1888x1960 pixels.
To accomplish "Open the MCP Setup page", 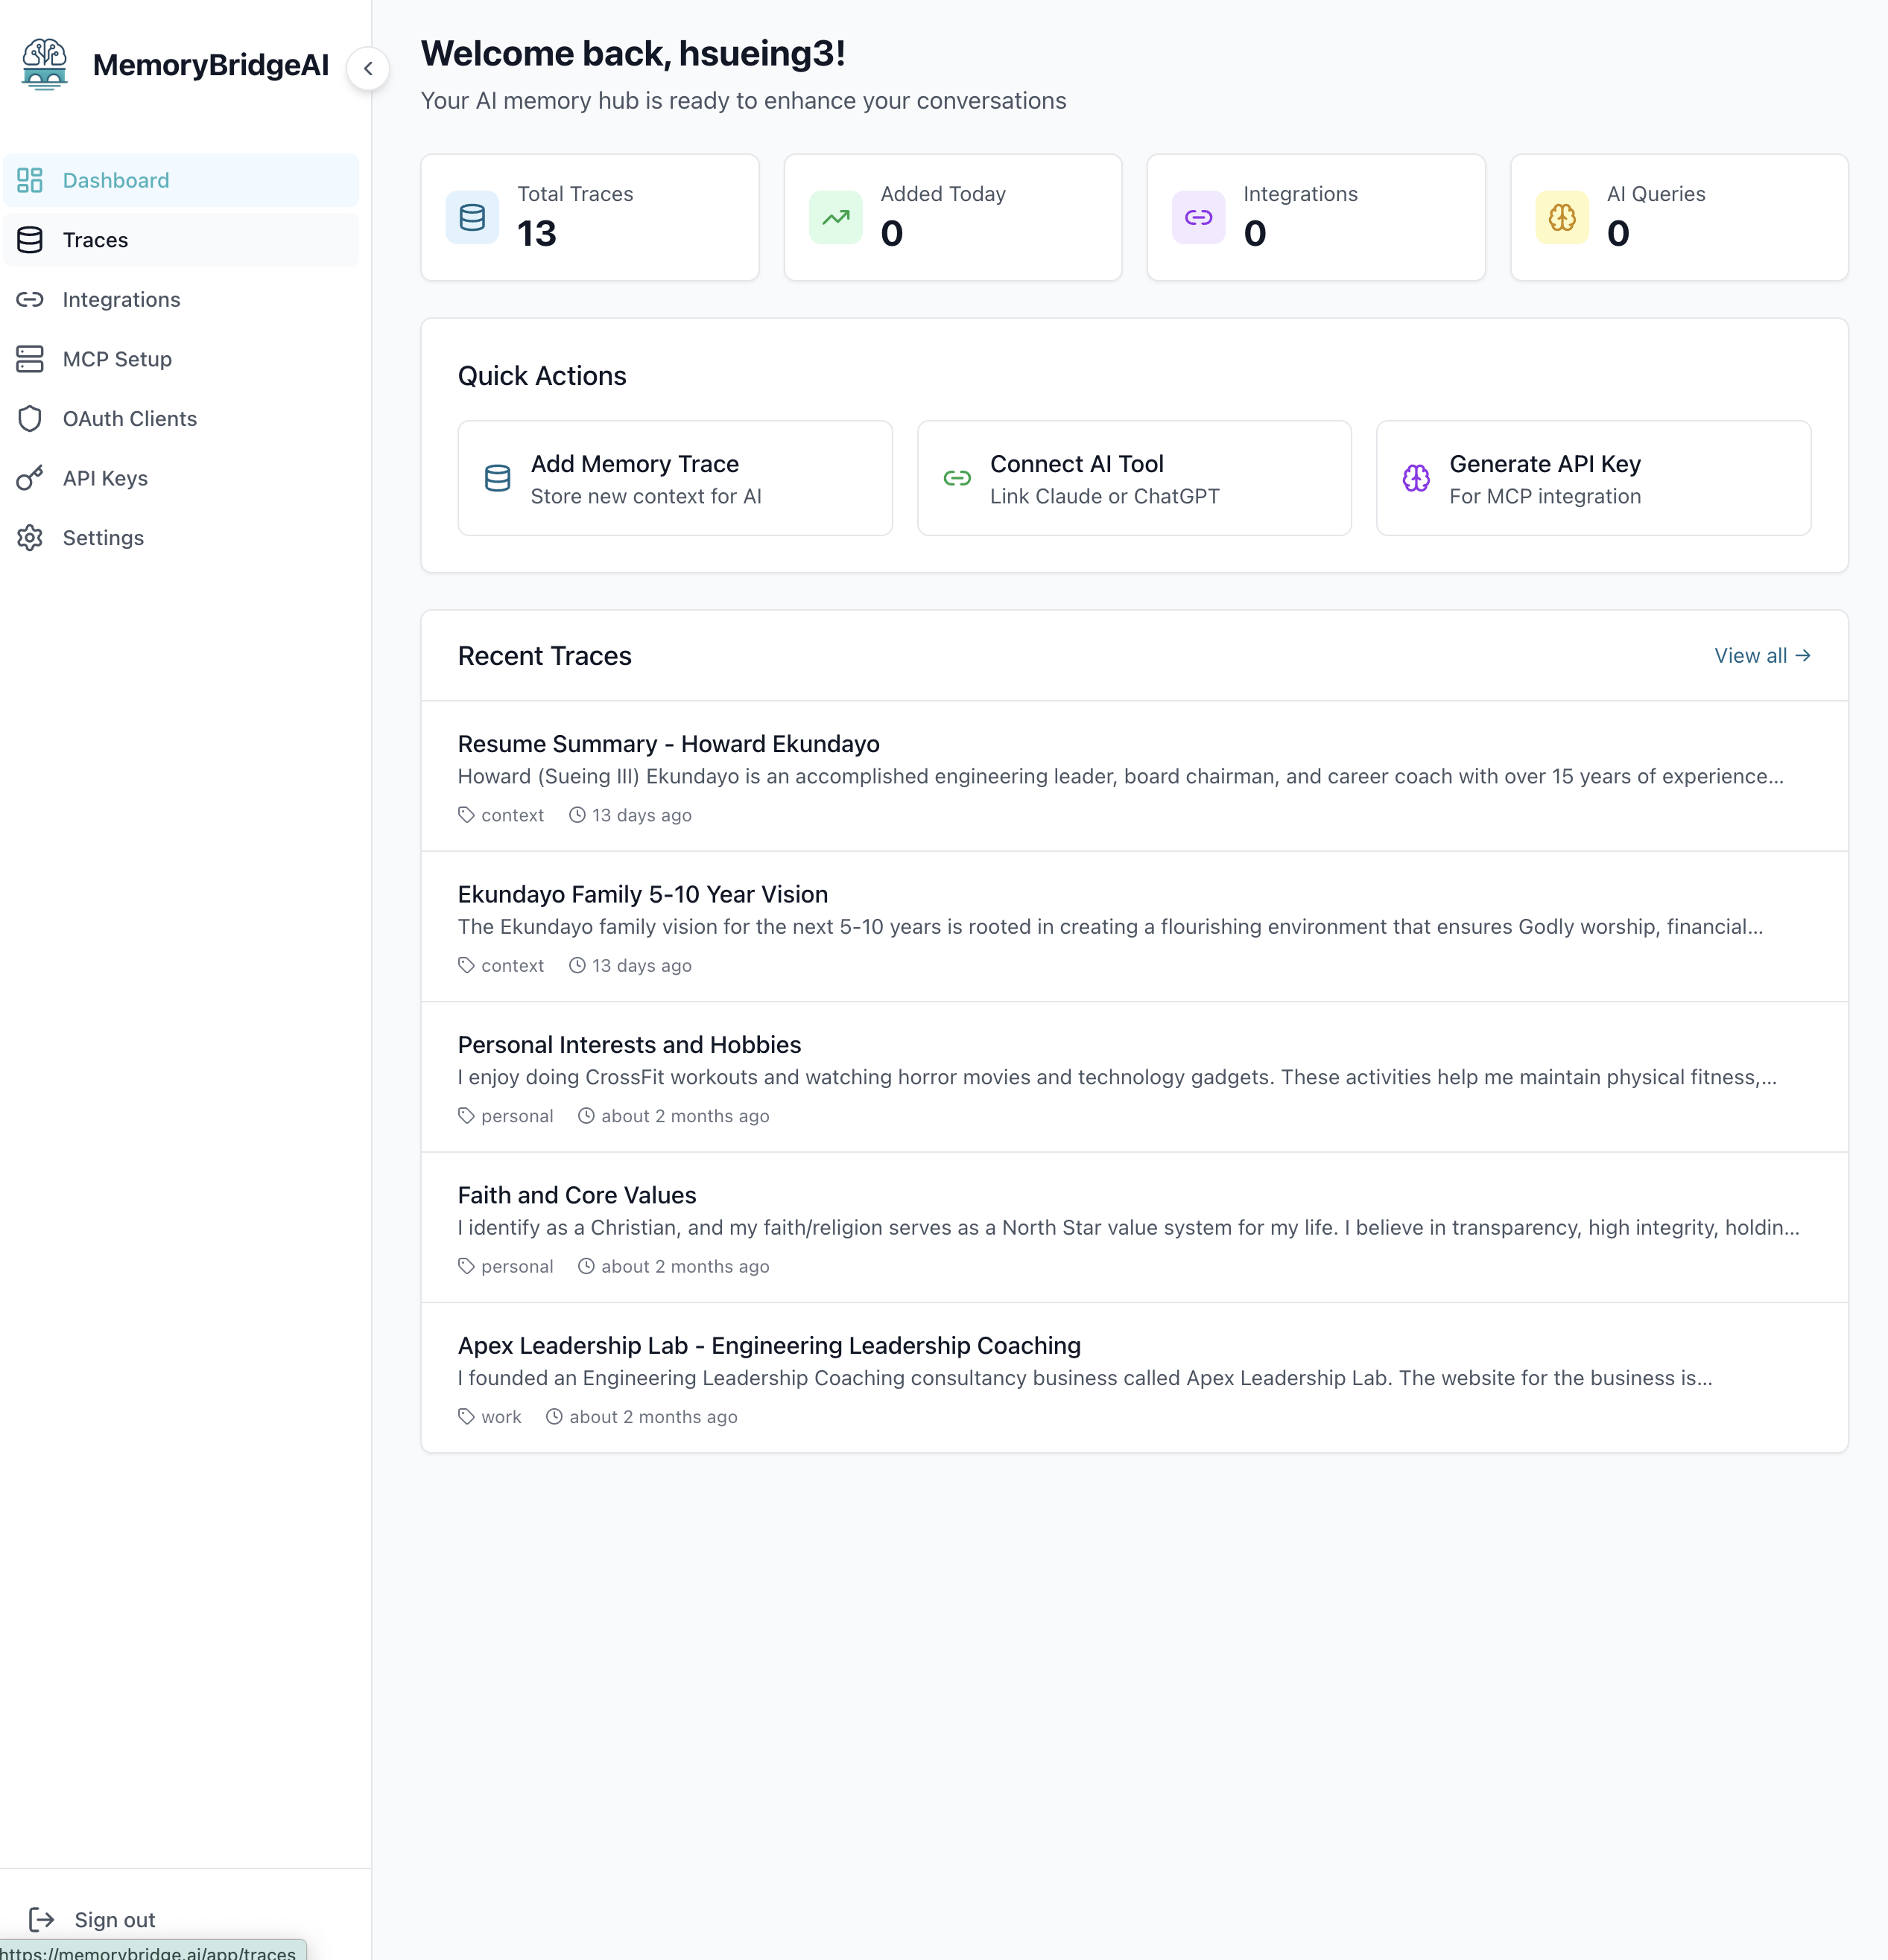I will (116, 359).
